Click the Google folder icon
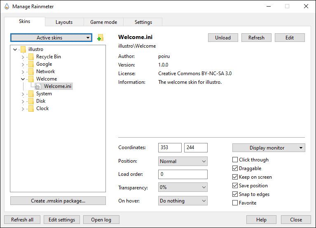The width and height of the screenshot is (316, 228). (x=31, y=64)
